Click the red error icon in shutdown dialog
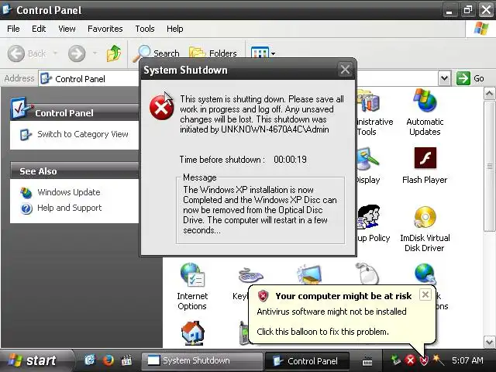 tap(162, 108)
